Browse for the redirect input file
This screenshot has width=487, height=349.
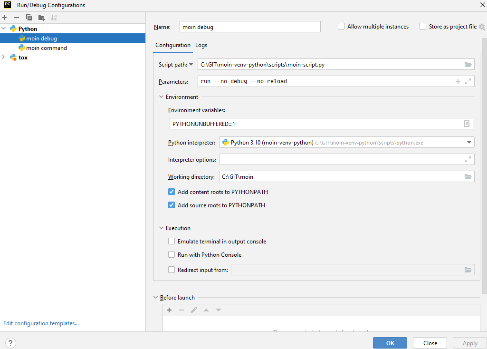[468, 270]
